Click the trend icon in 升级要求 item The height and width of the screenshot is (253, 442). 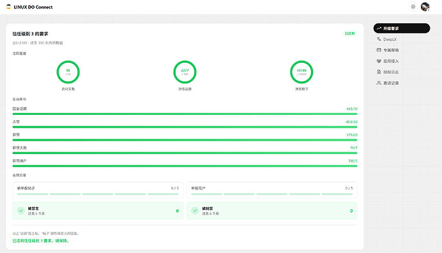(x=379, y=28)
